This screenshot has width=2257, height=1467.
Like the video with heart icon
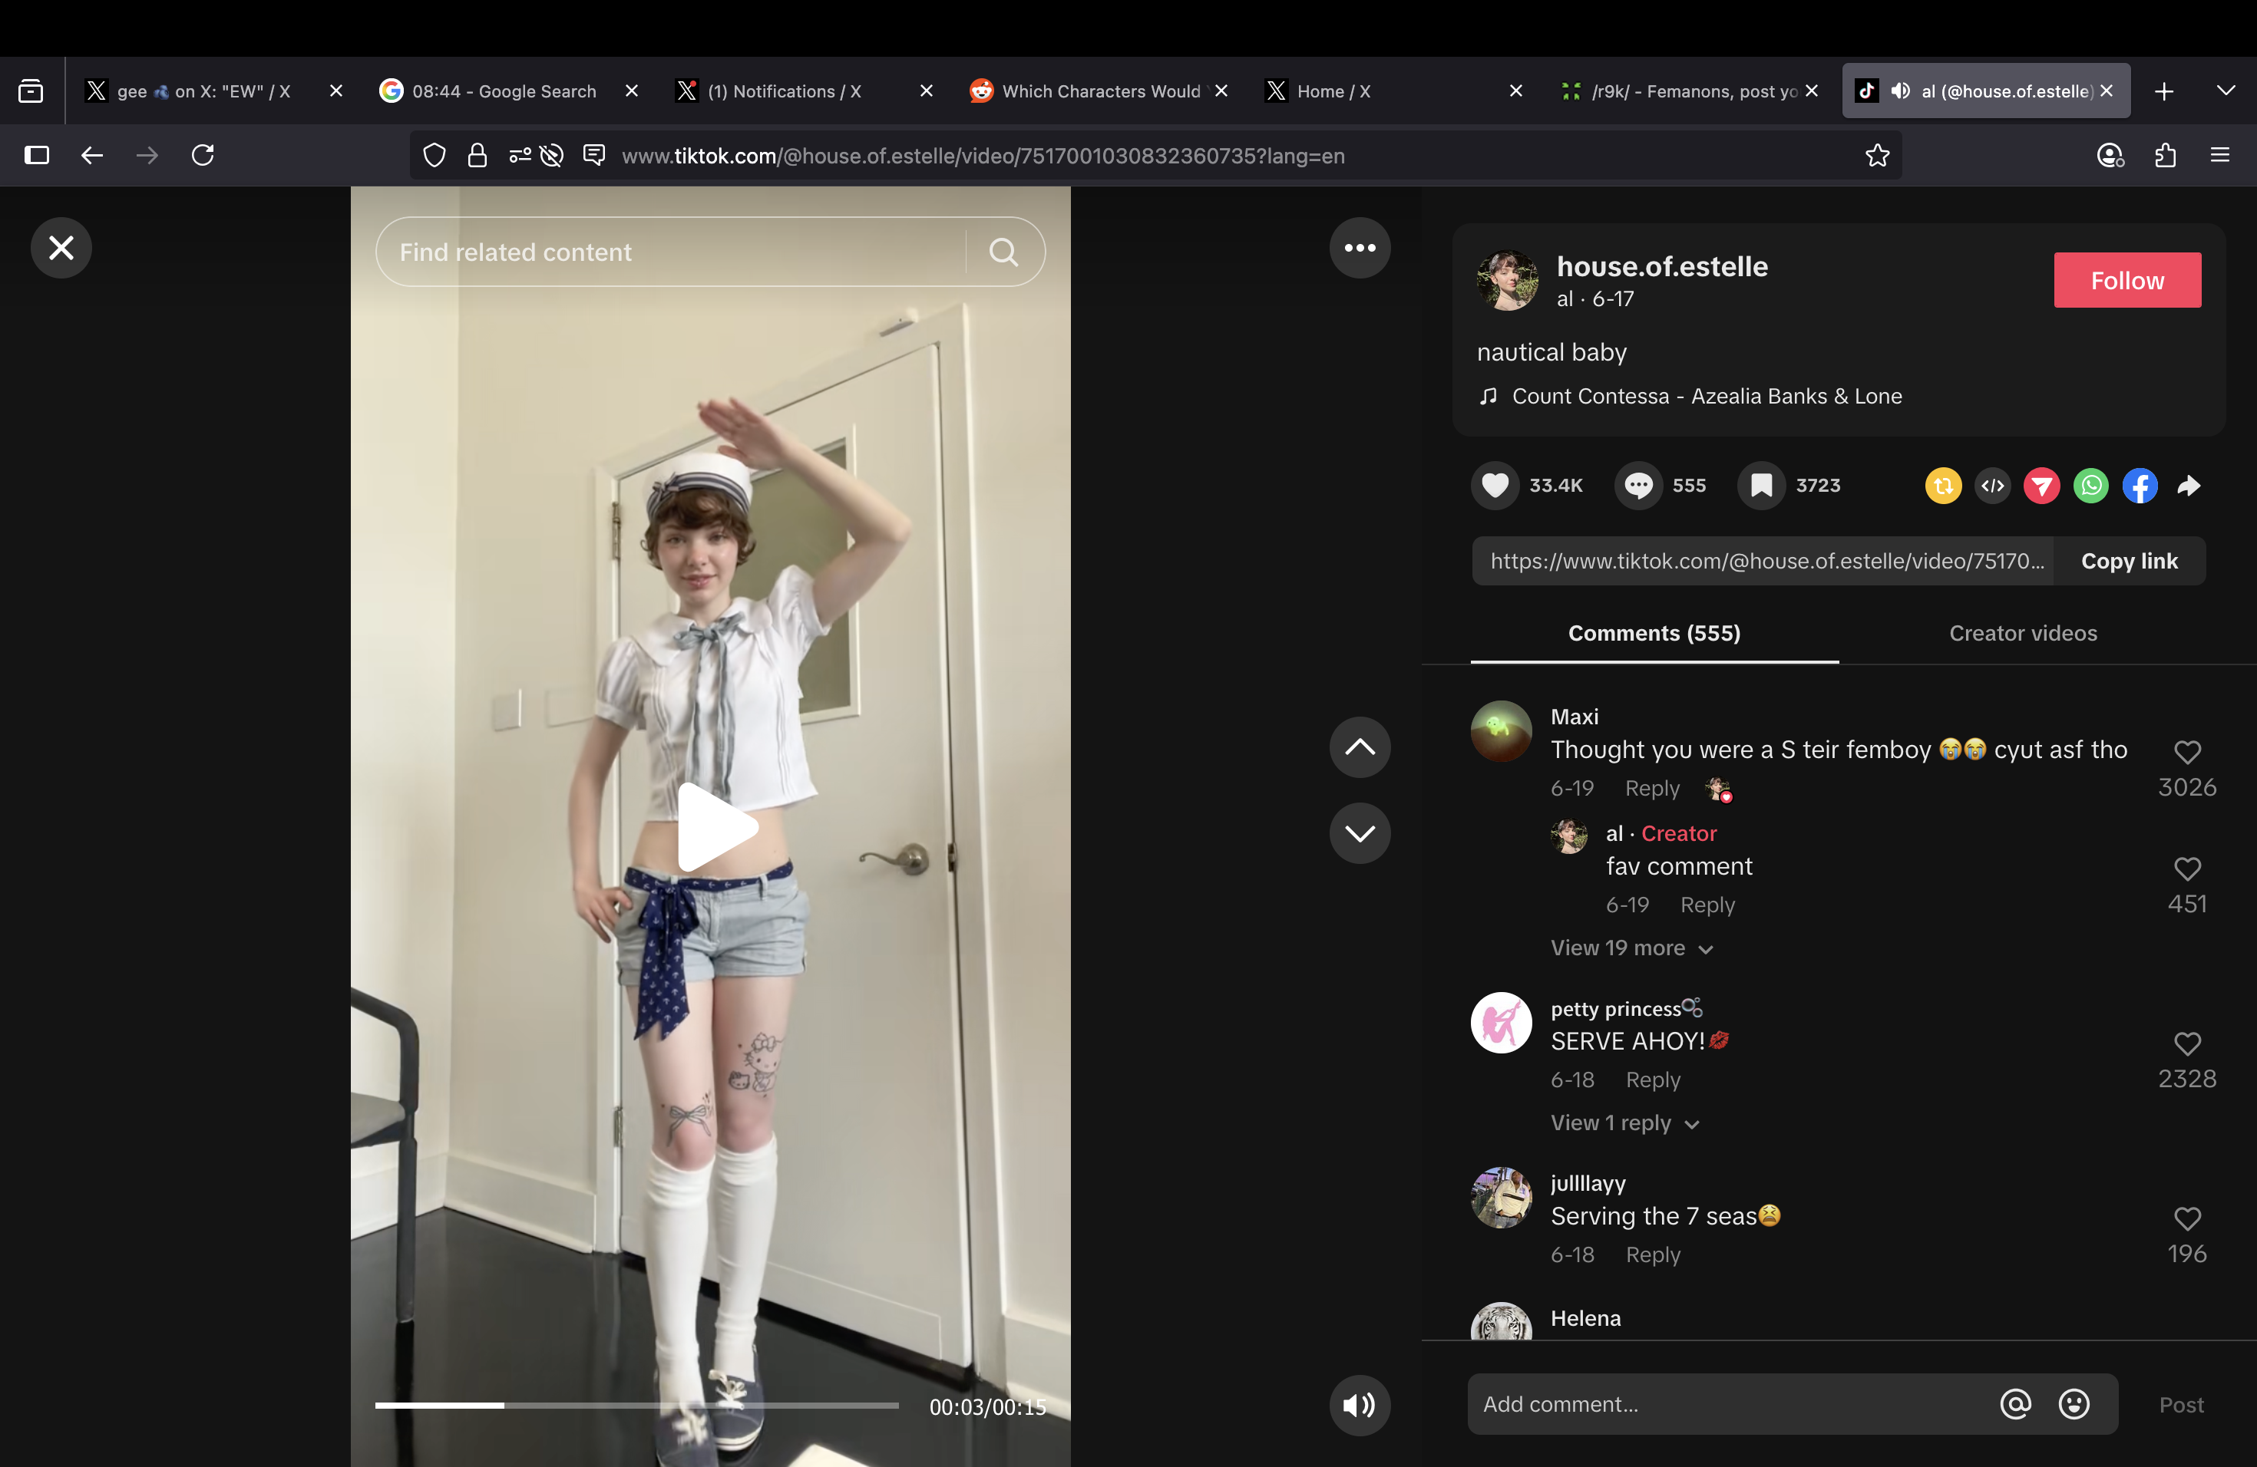(1495, 485)
